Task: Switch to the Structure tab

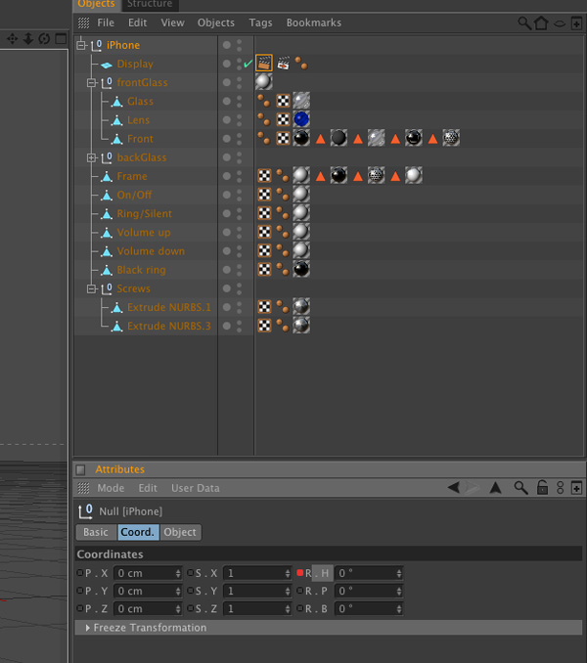Action: [x=150, y=4]
